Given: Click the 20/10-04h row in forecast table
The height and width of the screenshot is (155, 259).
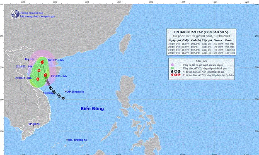Looking at the screenshot, I should (x=201, y=47).
